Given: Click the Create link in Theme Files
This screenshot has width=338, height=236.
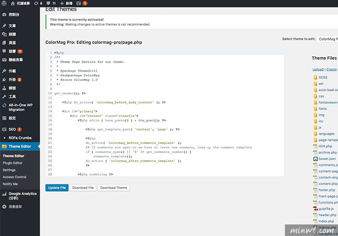Looking at the screenshot, I should pyautogui.click(x=331, y=69).
